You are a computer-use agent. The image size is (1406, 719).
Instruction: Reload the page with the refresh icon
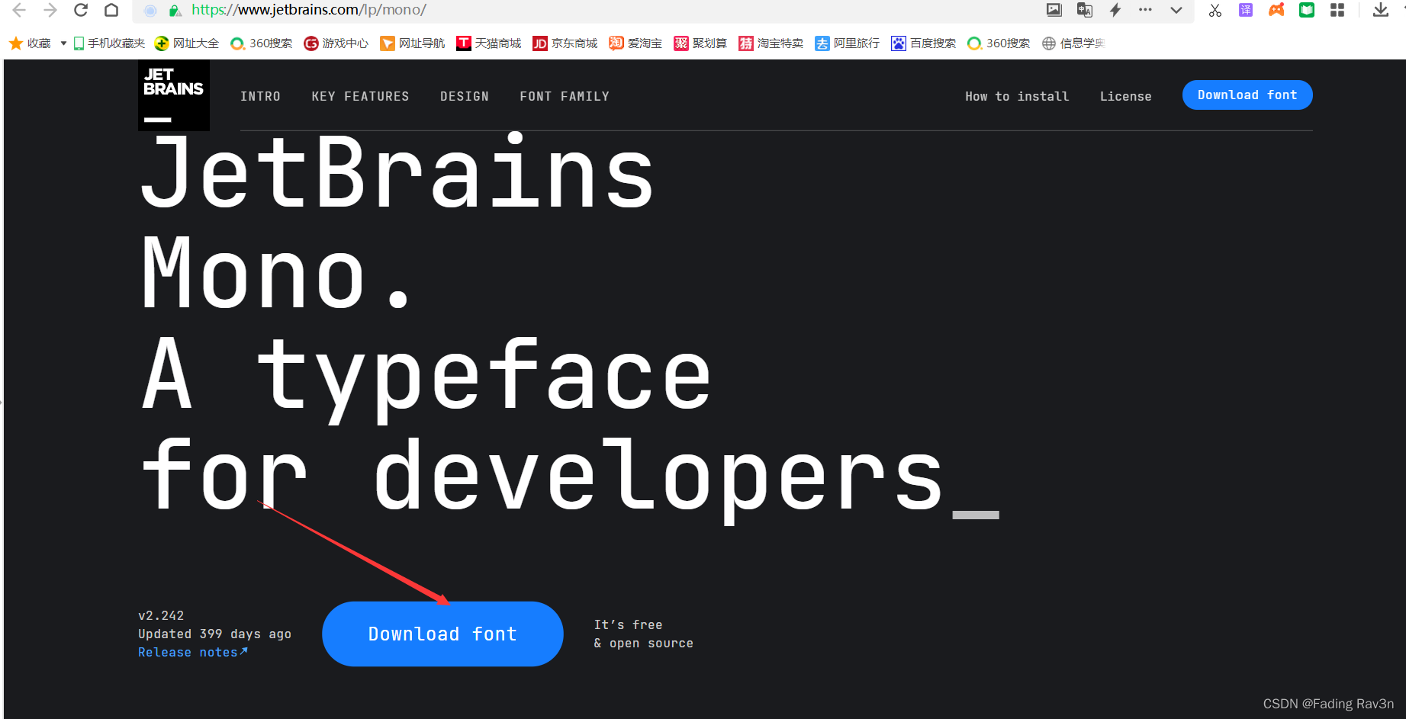81,10
